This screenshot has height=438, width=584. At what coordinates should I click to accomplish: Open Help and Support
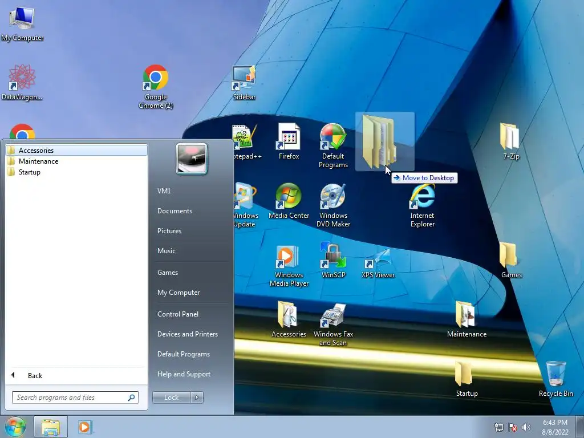click(184, 374)
